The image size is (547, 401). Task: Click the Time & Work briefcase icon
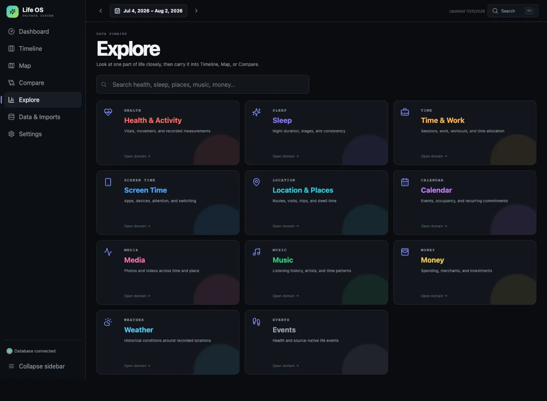(405, 112)
